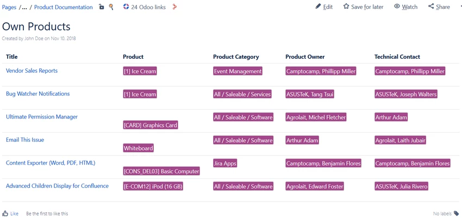The image size is (462, 220).
Task: Click the Odoo logo icon next to 24 Odoo links
Action: point(126,7)
